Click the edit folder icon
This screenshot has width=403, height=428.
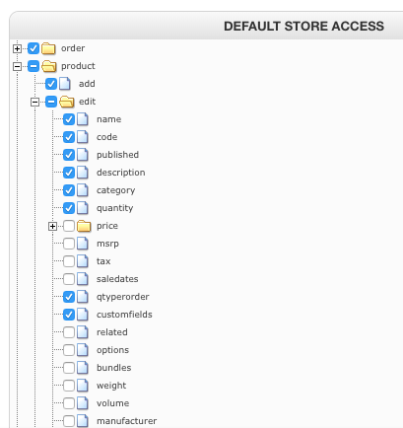67,102
